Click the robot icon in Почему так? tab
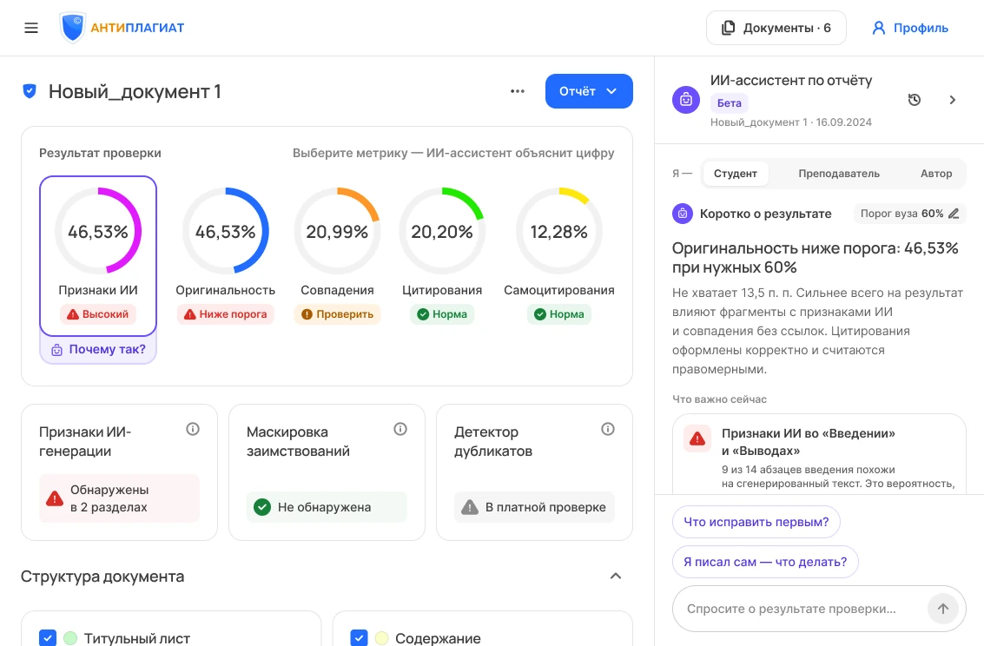The image size is (984, 646). coord(56,350)
